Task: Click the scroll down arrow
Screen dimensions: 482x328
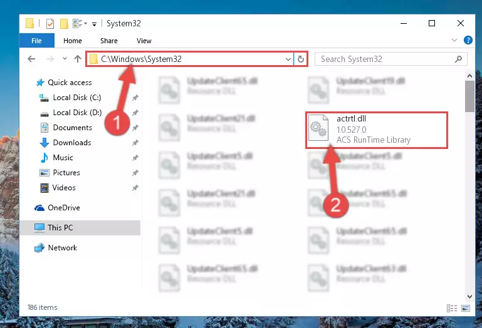Action: coord(469,296)
